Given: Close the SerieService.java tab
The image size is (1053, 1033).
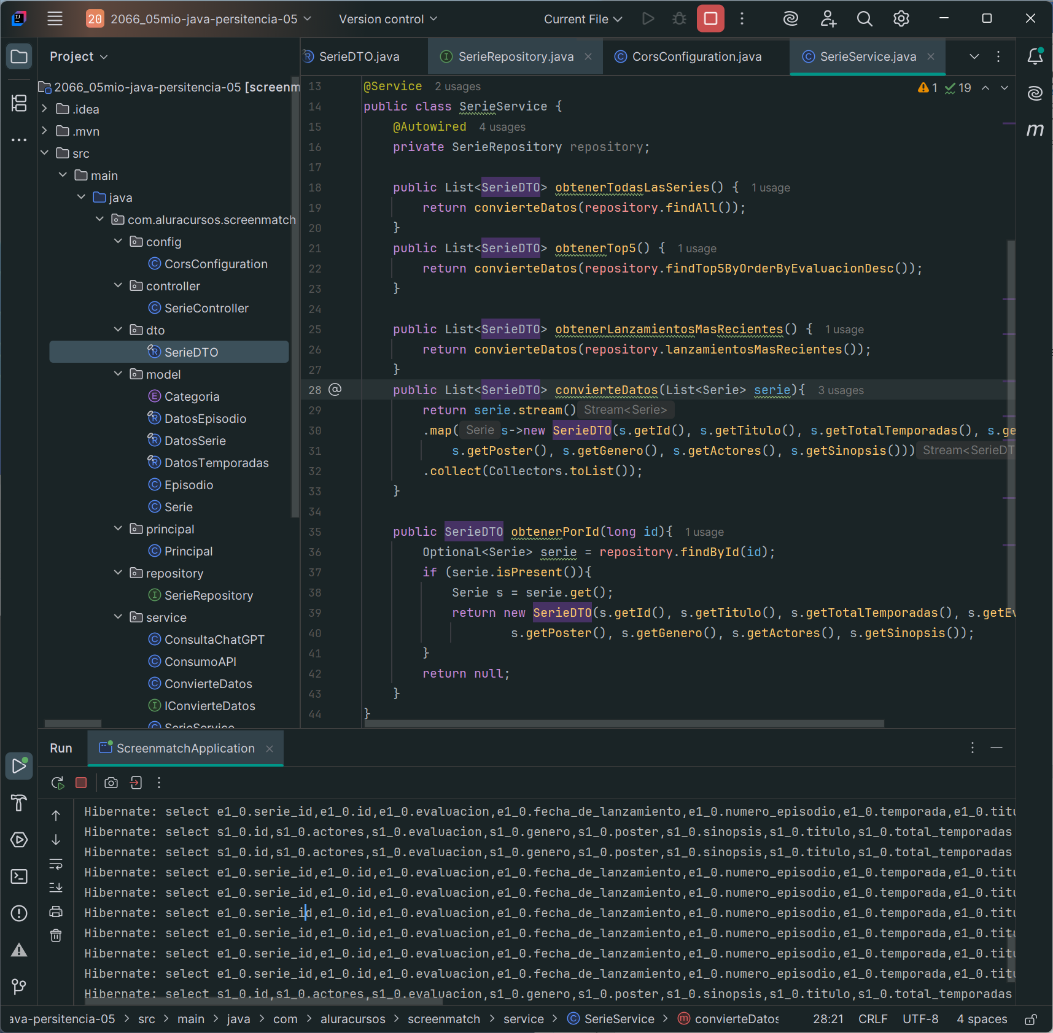Looking at the screenshot, I should click(x=931, y=56).
